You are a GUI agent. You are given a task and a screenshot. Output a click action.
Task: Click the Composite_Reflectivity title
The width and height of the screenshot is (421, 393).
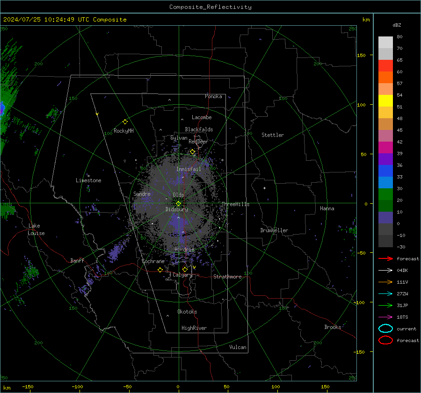tap(210, 7)
